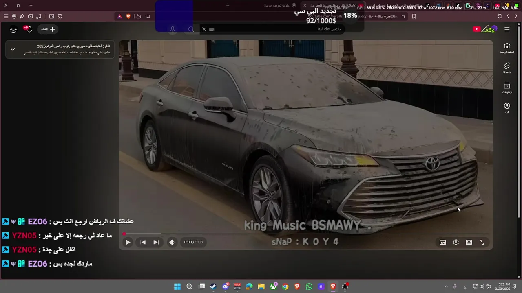Screen dimensions: 522x293
Task: Open Discord from the taskbar
Action: [226, 286]
